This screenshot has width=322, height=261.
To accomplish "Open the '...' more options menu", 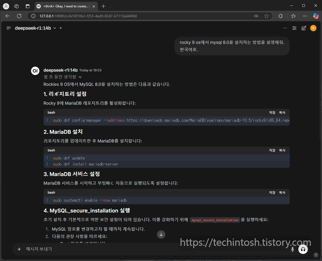I will pos(285,28).
